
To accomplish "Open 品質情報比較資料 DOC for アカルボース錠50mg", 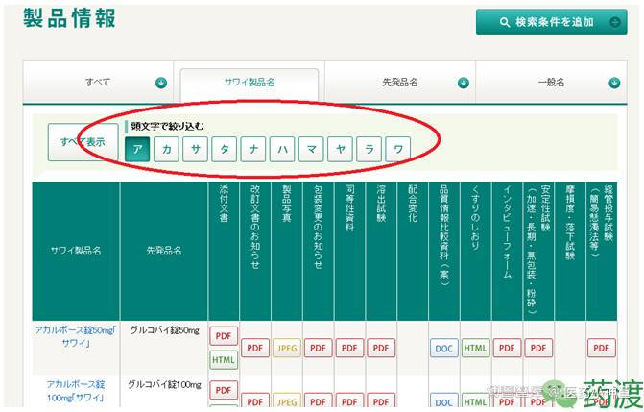I will tap(444, 348).
